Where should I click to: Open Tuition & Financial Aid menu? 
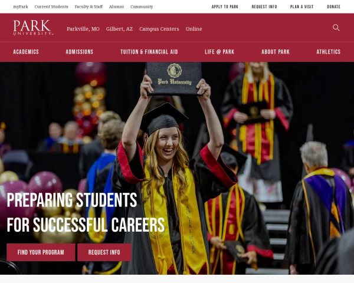[149, 52]
